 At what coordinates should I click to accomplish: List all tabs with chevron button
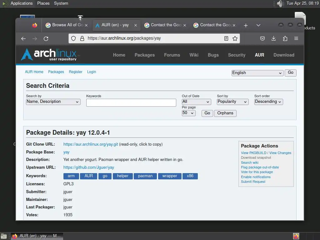[258, 25]
